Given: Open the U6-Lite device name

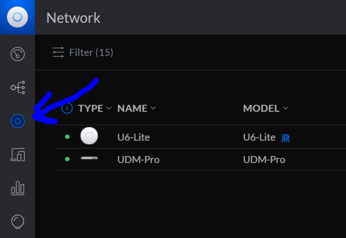Looking at the screenshot, I should [x=134, y=137].
